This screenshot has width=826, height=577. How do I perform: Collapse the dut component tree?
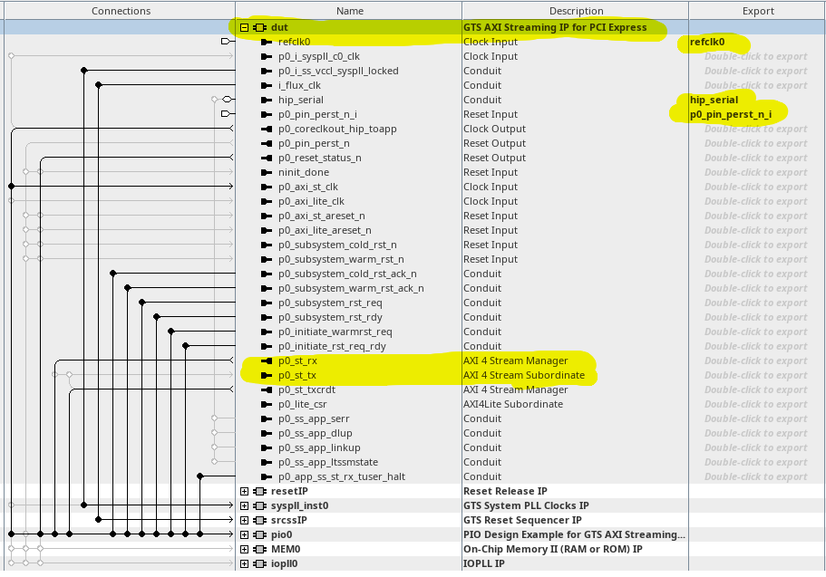244,27
